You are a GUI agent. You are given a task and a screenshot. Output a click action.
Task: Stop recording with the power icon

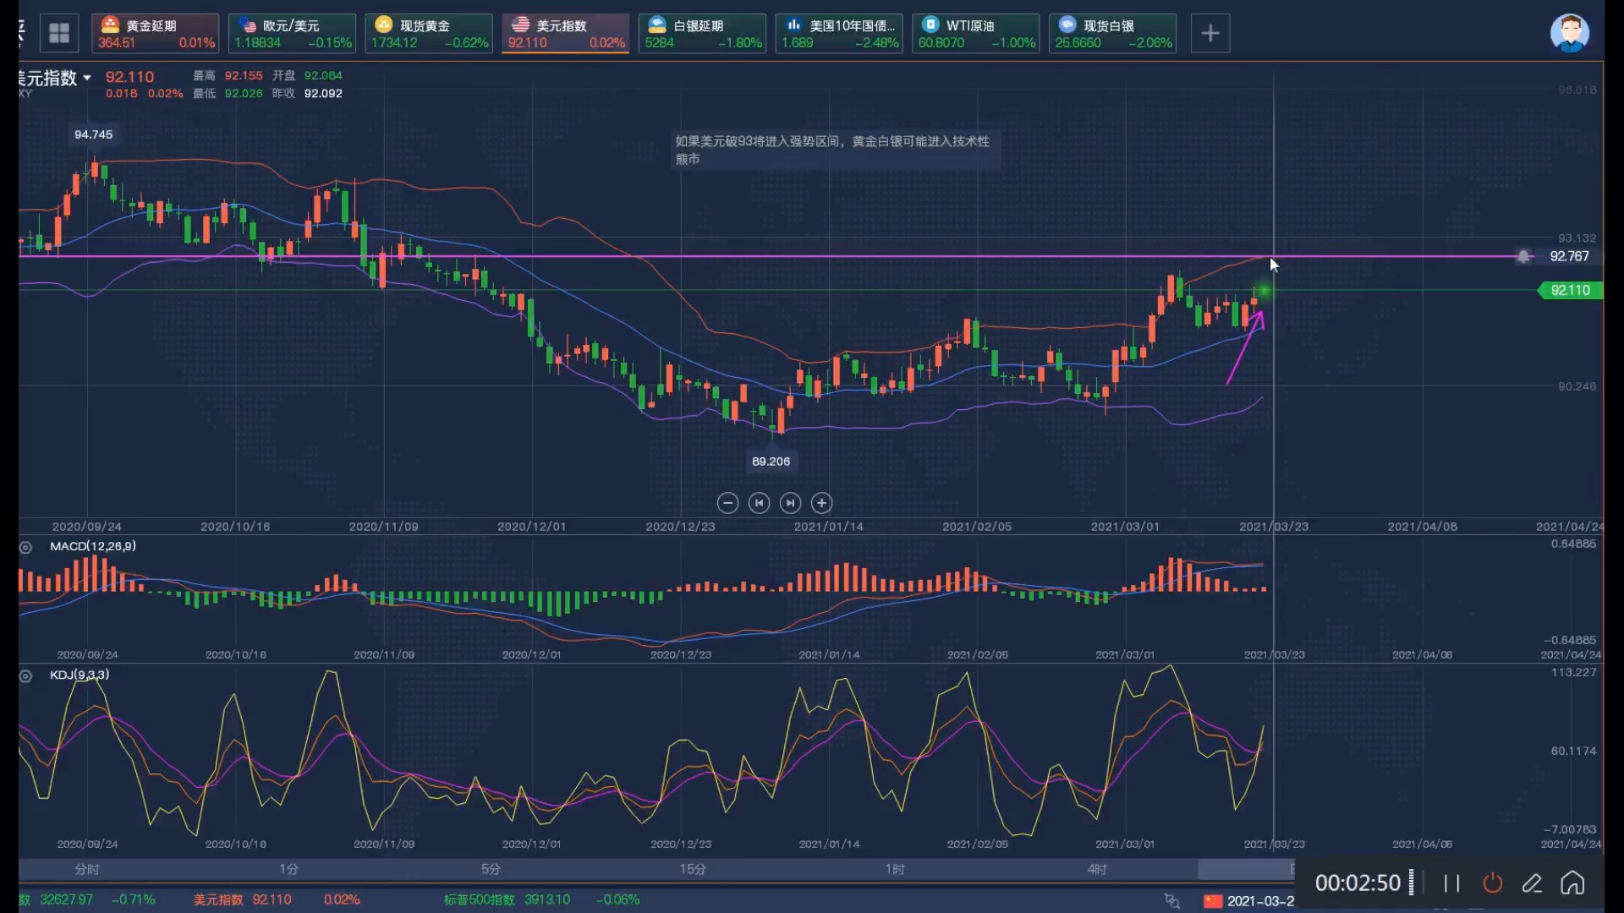point(1493,883)
